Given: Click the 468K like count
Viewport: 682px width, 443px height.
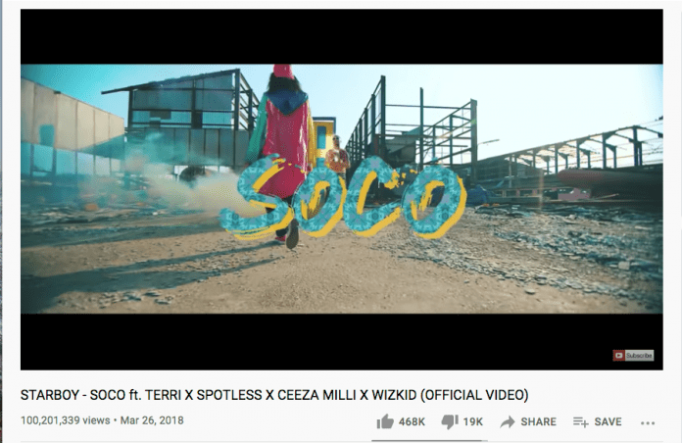Looking at the screenshot, I should click(412, 421).
